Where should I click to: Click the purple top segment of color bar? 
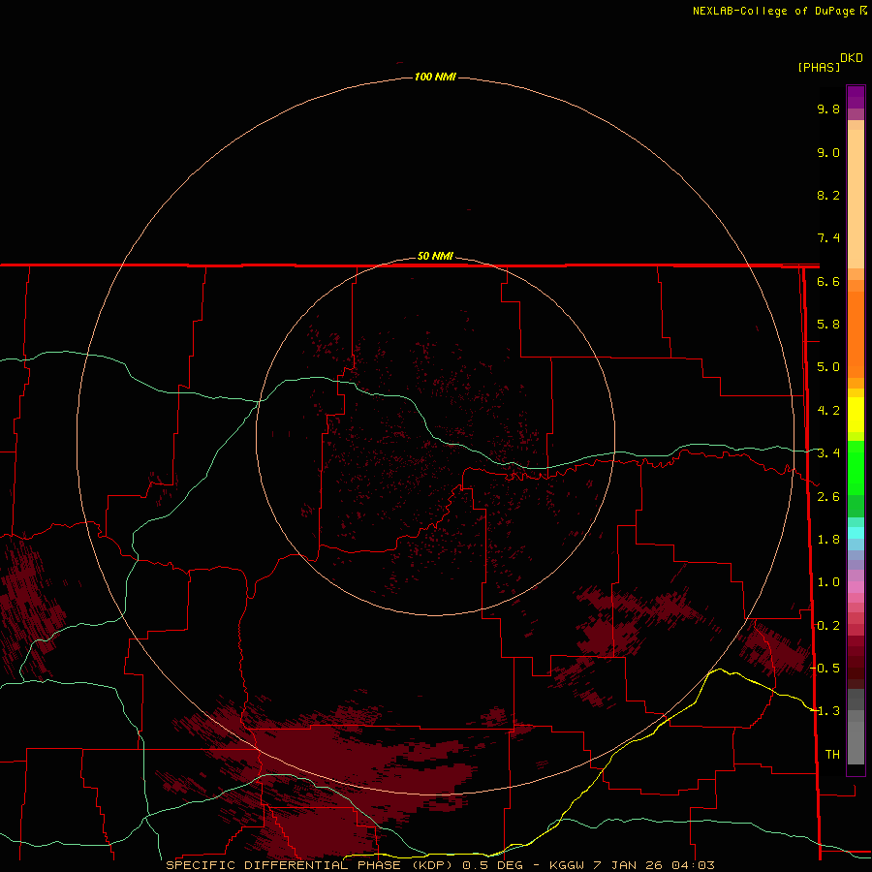tap(856, 97)
